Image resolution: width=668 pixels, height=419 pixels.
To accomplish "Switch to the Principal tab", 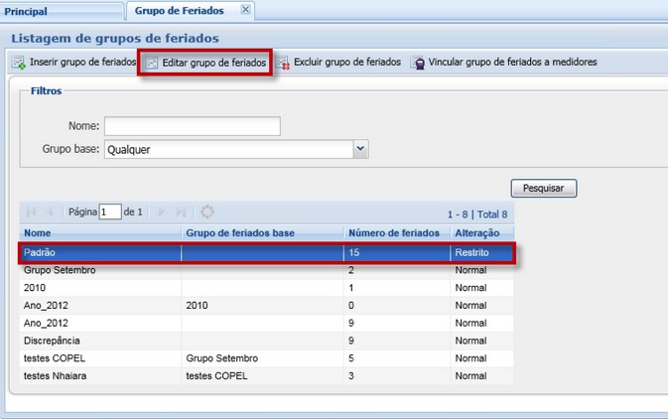I will pyautogui.click(x=27, y=11).
